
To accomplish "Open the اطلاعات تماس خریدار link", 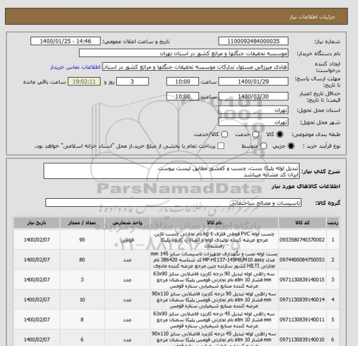I will click(x=75, y=67).
